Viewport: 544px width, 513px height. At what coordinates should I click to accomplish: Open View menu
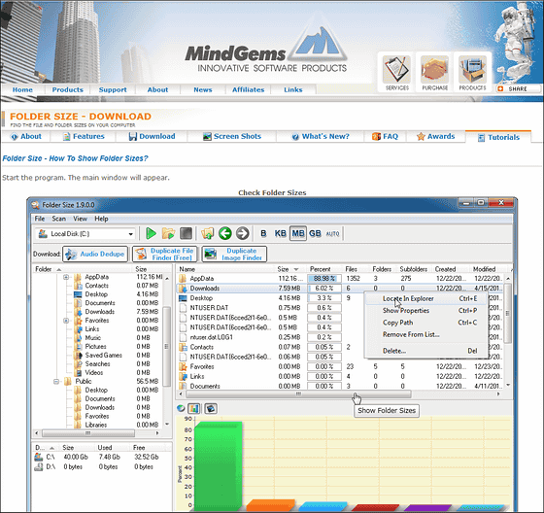[x=80, y=219]
